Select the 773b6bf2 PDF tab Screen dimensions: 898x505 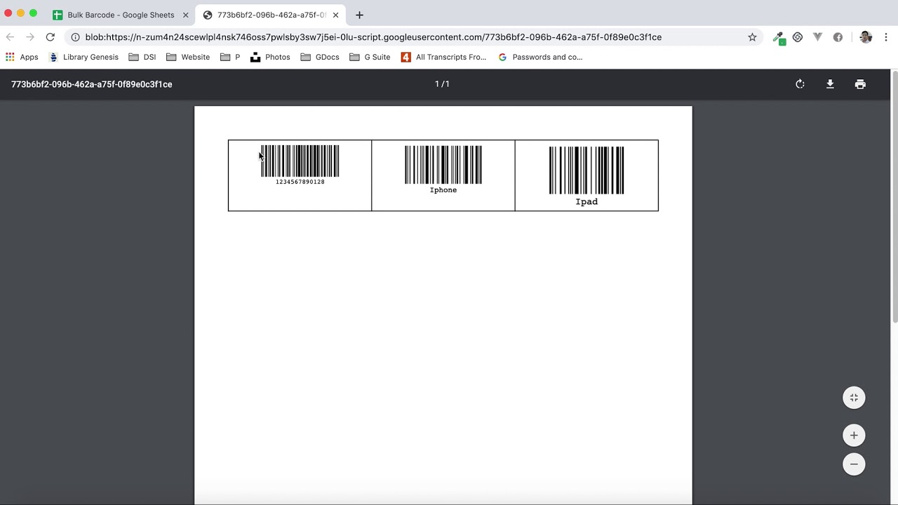tap(270, 15)
